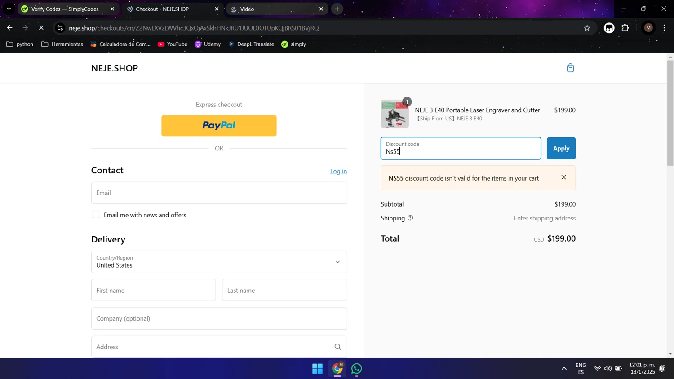Focus the First name field
Image resolution: width=674 pixels, height=379 pixels.
click(153, 290)
